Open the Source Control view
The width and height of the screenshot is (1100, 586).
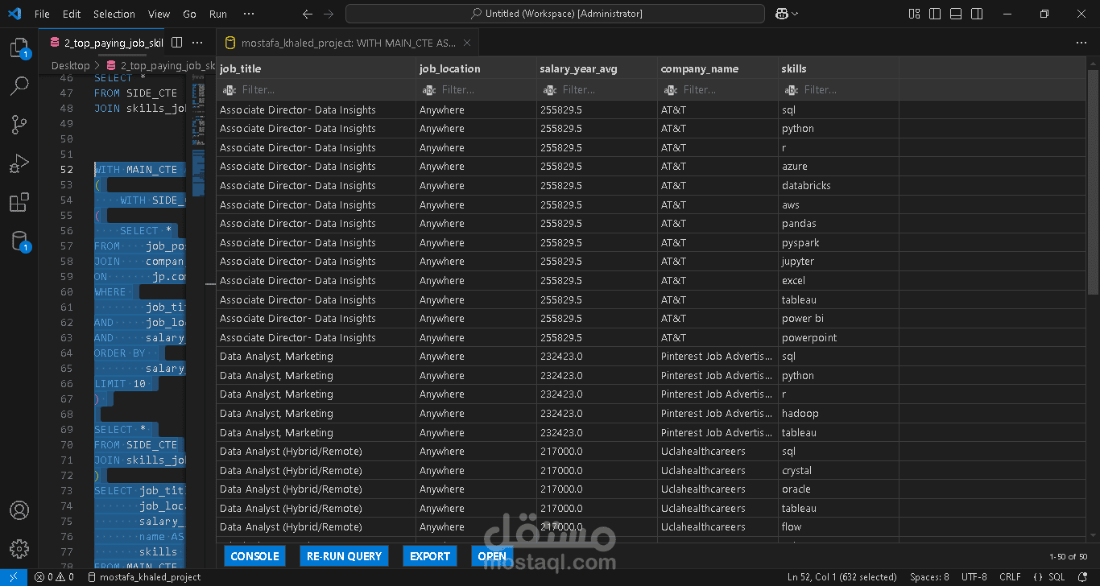19,125
